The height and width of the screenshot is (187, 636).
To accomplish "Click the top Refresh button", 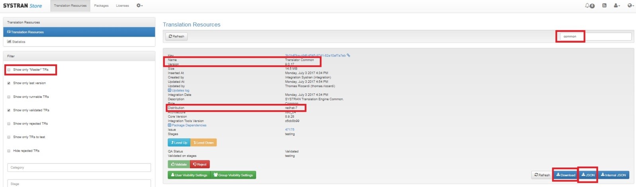I will [176, 36].
